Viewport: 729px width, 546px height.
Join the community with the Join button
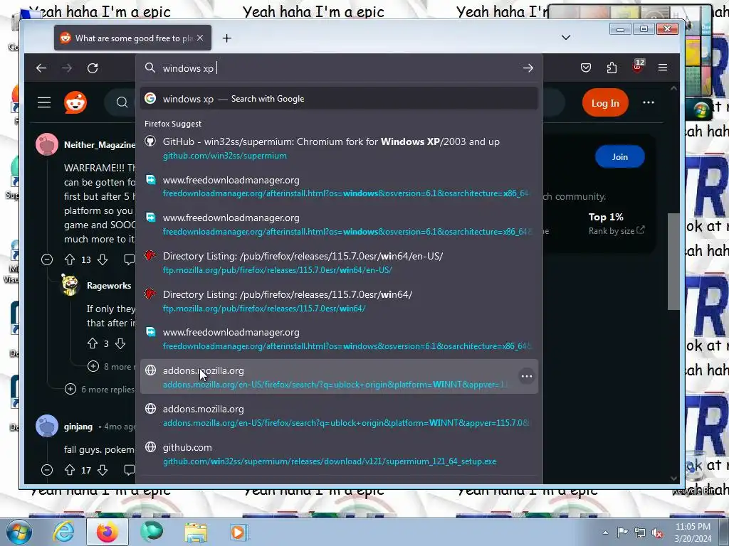(620, 157)
